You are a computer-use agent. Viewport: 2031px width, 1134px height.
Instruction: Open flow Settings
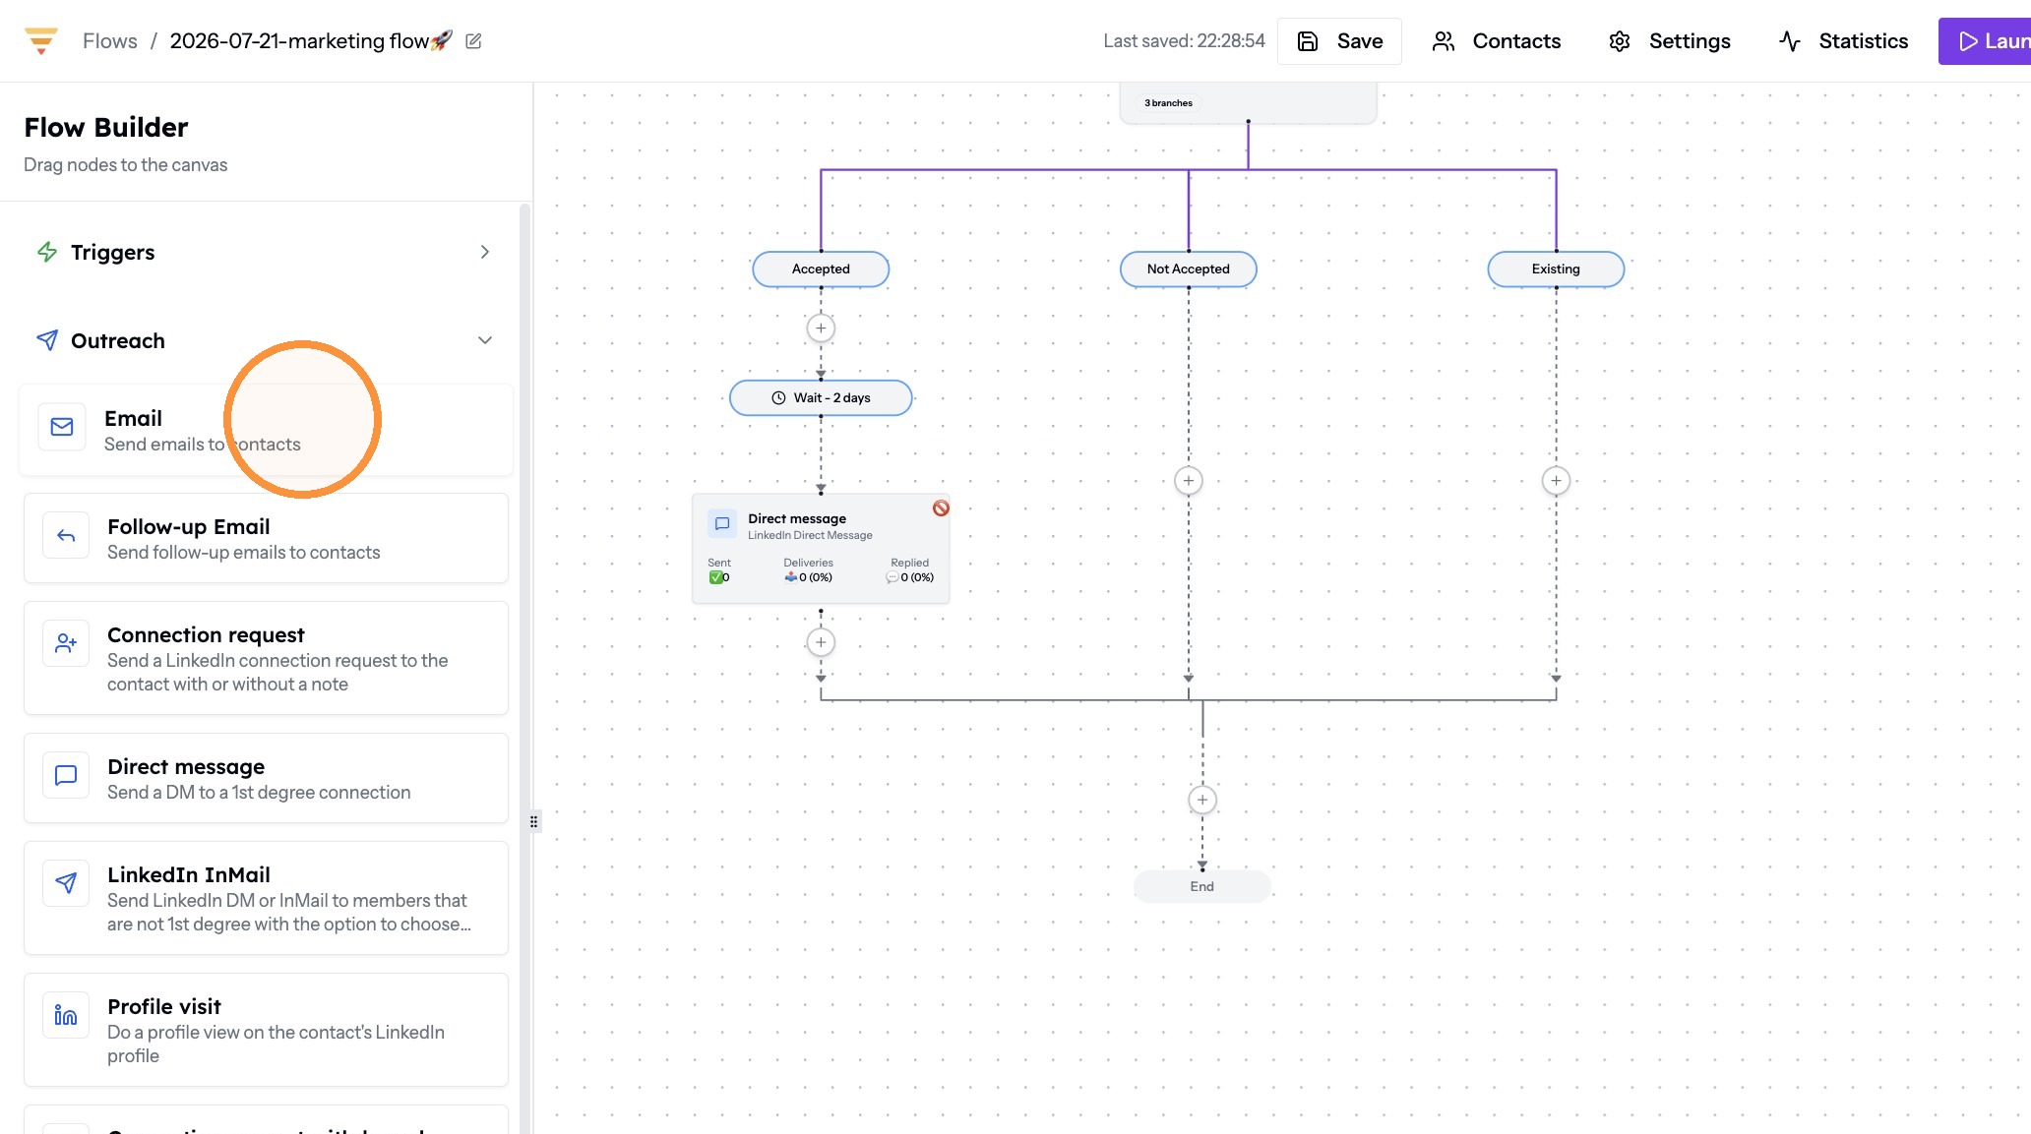(1669, 41)
